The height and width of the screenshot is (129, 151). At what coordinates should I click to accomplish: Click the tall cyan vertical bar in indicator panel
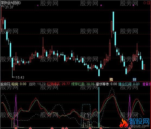click(99, 107)
